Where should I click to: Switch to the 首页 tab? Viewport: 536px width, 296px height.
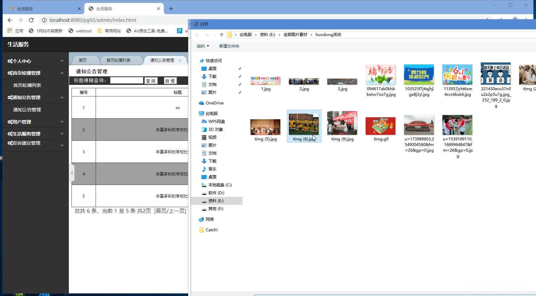(83, 60)
